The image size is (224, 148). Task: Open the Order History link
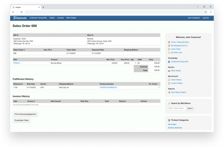pyautogui.click(x=176, y=80)
